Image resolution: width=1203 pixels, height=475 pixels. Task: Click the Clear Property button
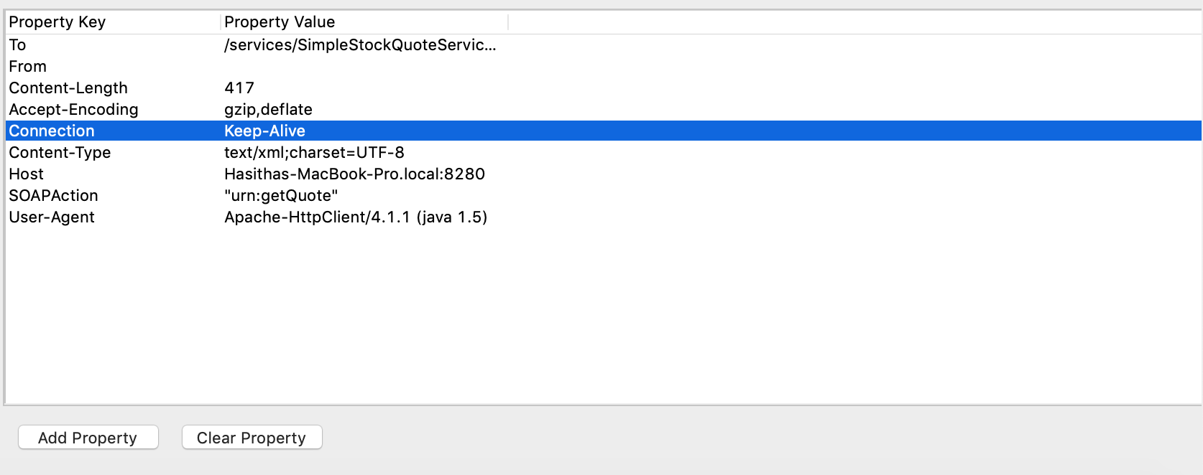pos(252,438)
